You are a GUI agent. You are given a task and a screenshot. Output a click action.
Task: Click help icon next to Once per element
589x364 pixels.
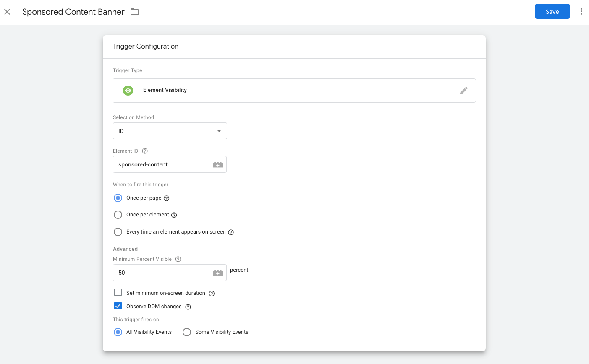click(x=174, y=215)
